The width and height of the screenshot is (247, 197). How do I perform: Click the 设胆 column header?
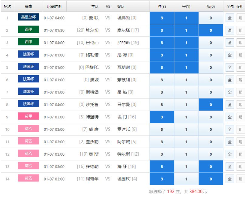coord(240,6)
